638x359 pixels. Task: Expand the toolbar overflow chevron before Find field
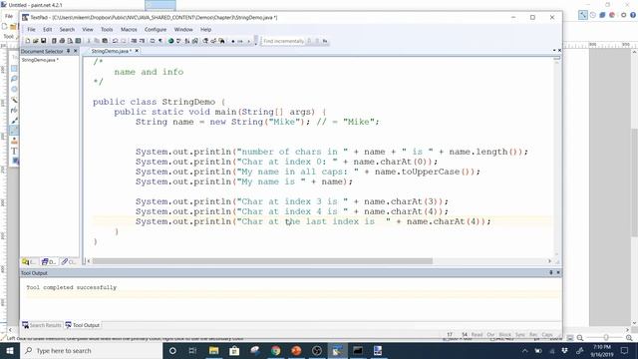(x=255, y=41)
